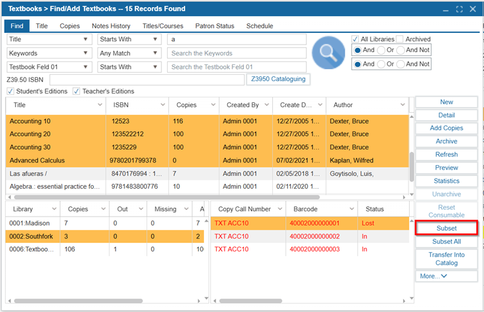Toggle the All Libraries checkbox
484x312 pixels.
[355, 39]
